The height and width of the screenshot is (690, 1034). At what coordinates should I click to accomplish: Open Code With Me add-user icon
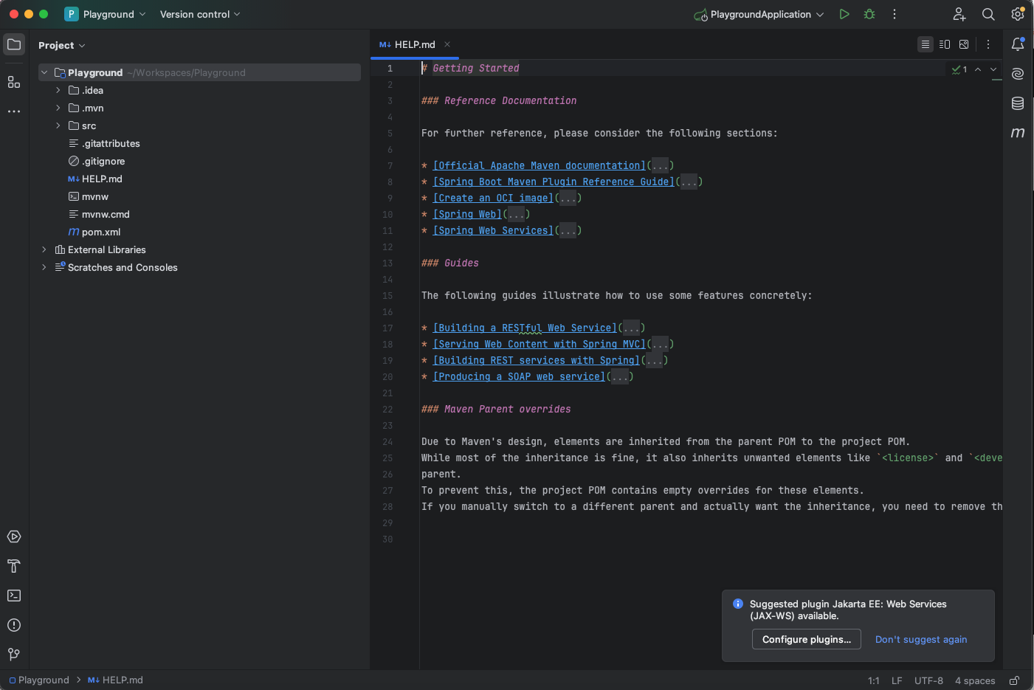click(959, 14)
